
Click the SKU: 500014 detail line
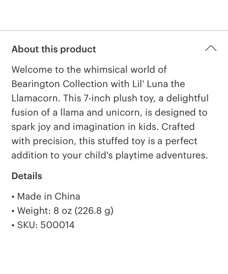[46, 225]
